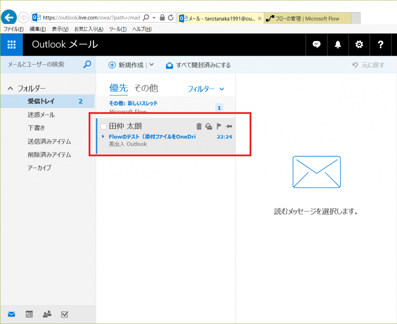Open the 編集(E) menu

(38, 29)
